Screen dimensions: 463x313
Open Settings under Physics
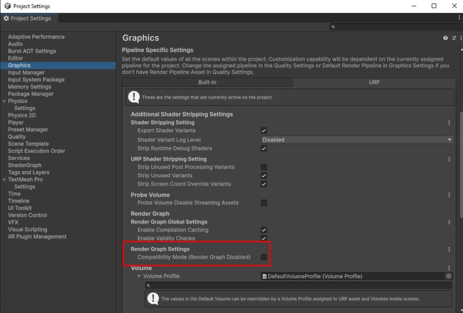pyautogui.click(x=24, y=108)
